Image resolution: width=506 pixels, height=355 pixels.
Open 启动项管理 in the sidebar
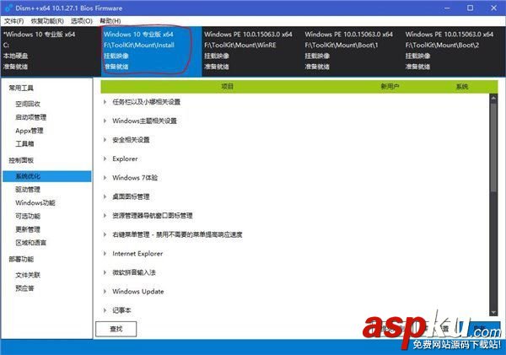[x=31, y=117]
